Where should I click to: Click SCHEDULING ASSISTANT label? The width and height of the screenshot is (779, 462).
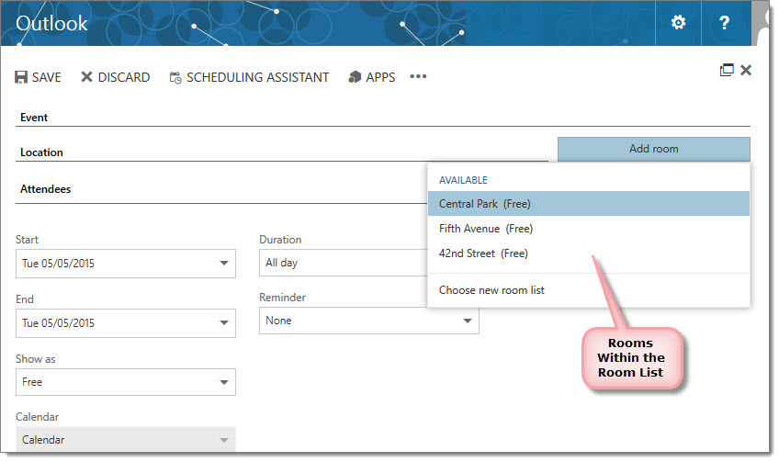257,77
